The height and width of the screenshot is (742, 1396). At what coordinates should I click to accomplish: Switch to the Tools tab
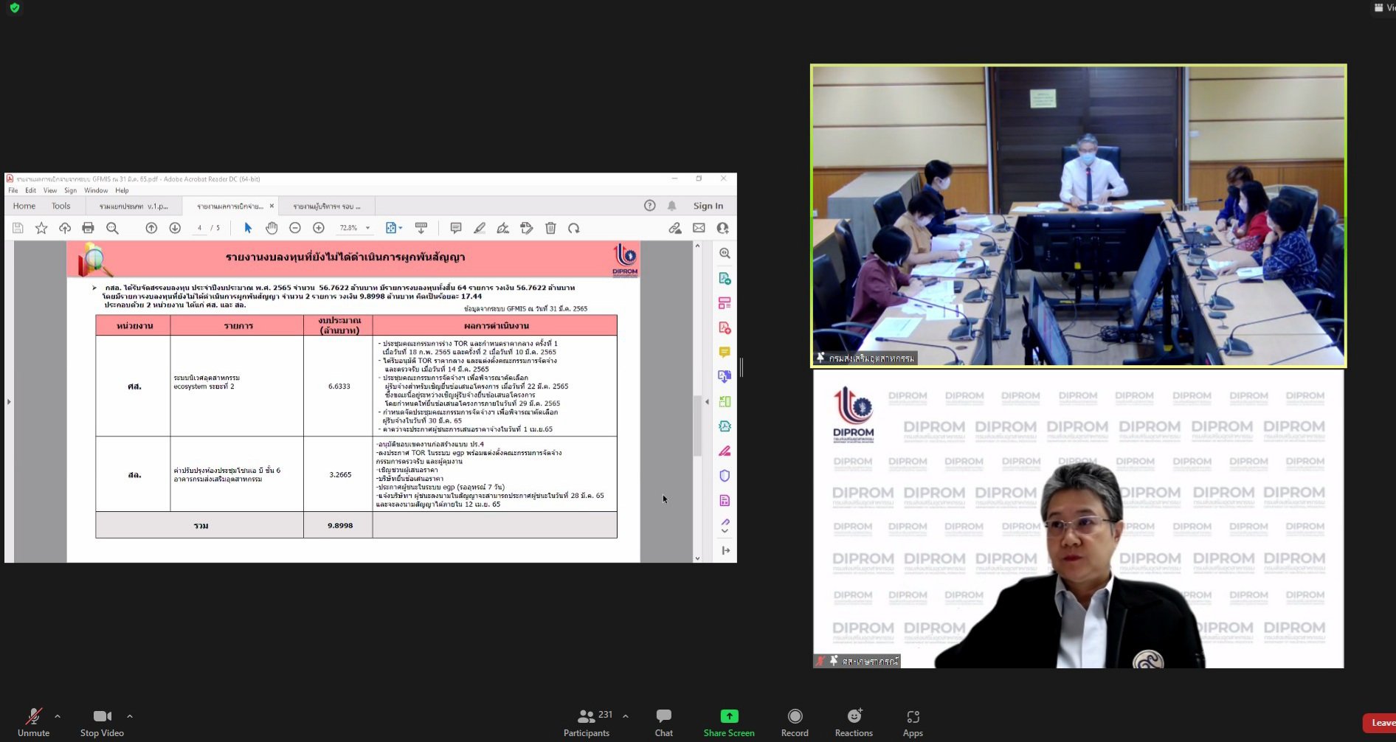(x=61, y=206)
